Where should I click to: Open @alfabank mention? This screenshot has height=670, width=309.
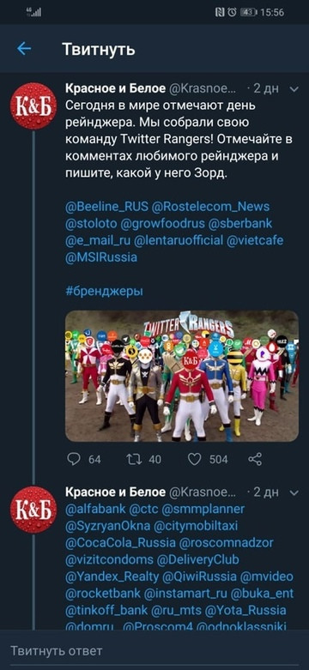point(96,510)
